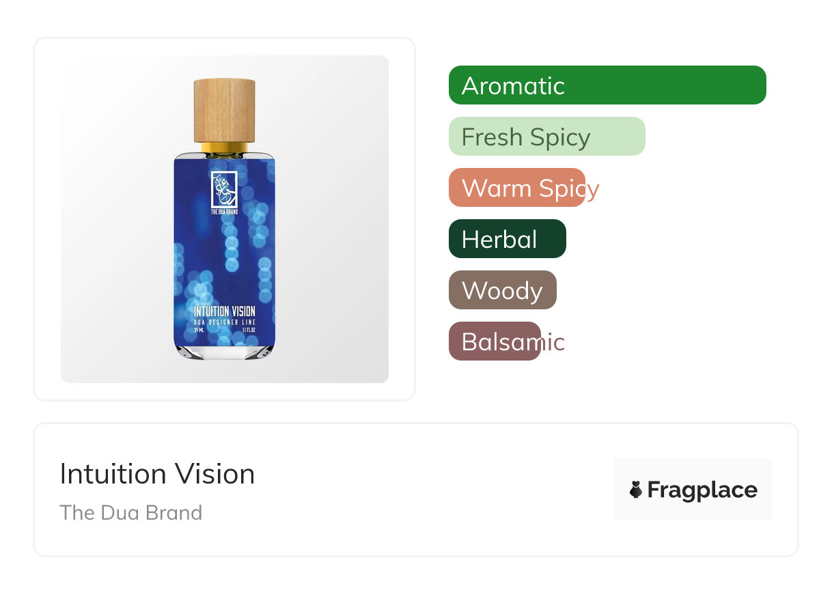The width and height of the screenshot is (832, 590).
Task: Click the Fragplace wordmark text
Action: click(x=702, y=490)
